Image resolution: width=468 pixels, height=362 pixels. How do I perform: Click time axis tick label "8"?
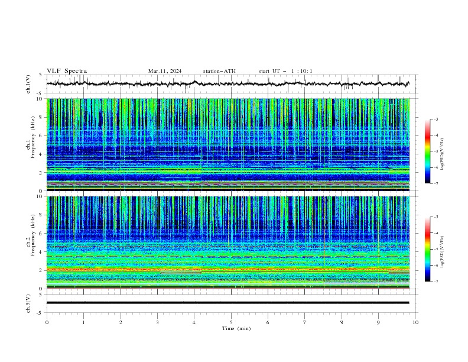pyautogui.click(x=342, y=322)
